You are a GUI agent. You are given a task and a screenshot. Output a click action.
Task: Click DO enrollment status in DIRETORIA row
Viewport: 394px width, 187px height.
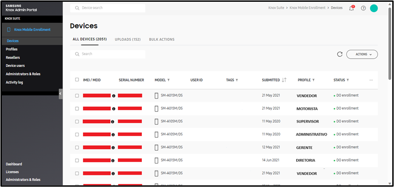[x=346, y=160]
